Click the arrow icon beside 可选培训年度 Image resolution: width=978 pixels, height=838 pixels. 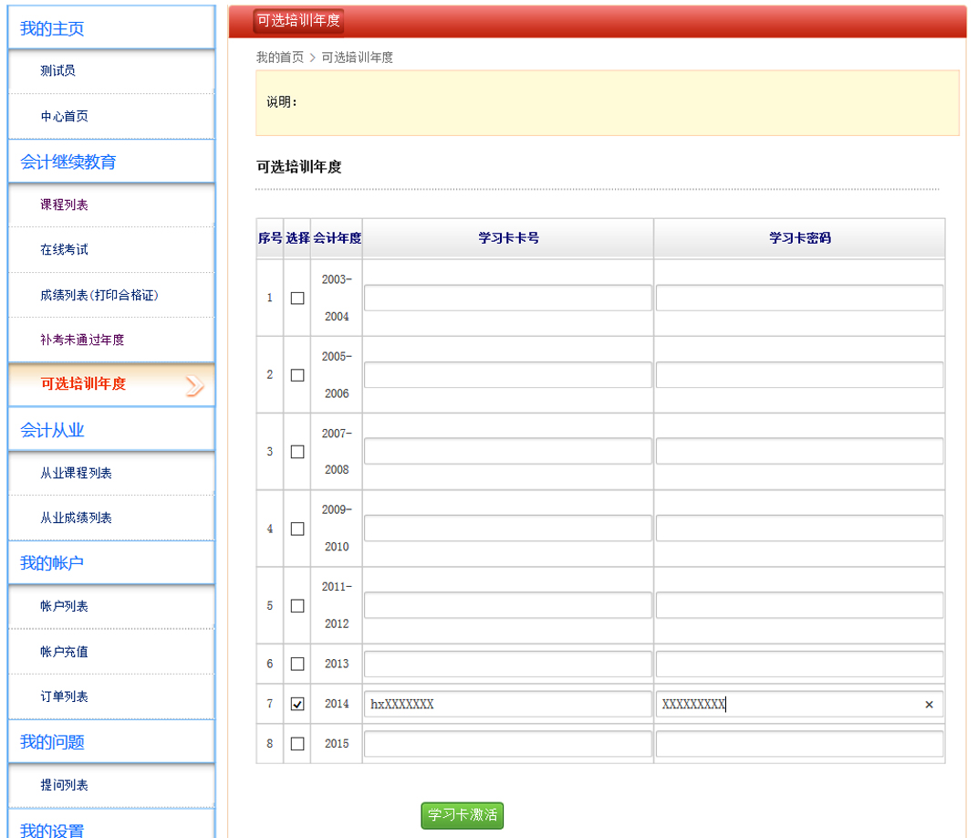pos(194,385)
